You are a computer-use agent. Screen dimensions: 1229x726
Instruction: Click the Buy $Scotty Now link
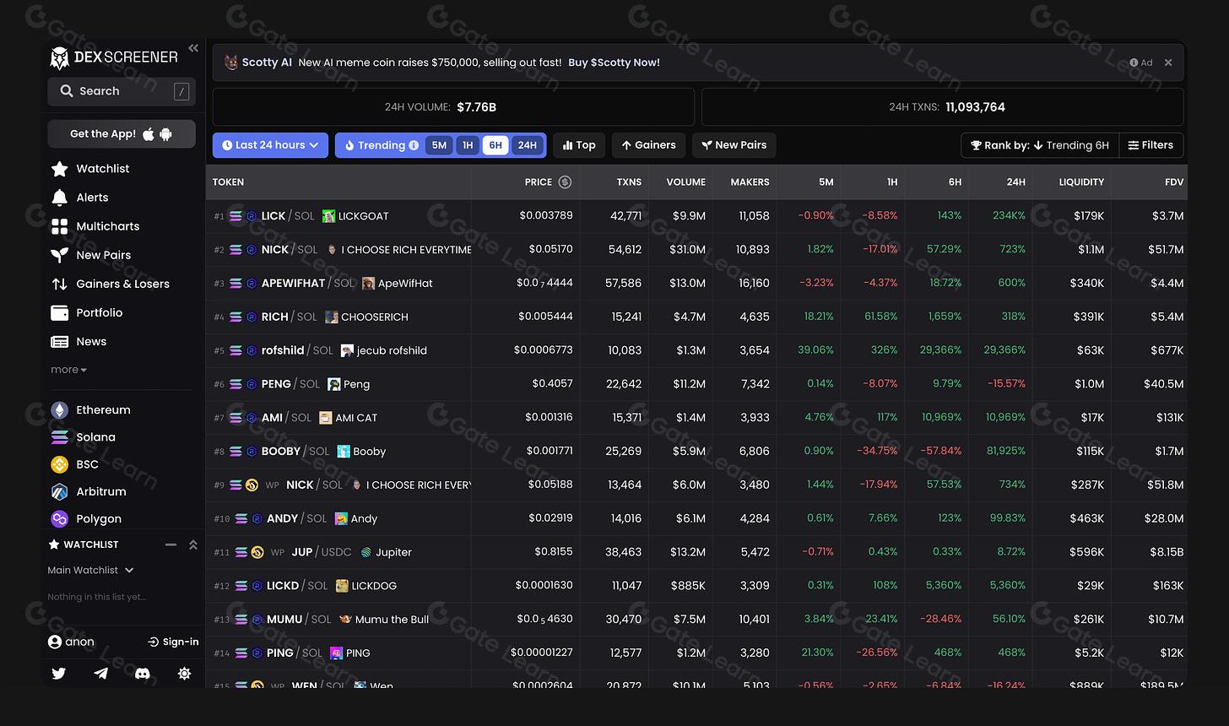pyautogui.click(x=614, y=62)
